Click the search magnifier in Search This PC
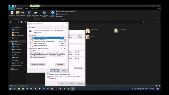 tap(158, 22)
